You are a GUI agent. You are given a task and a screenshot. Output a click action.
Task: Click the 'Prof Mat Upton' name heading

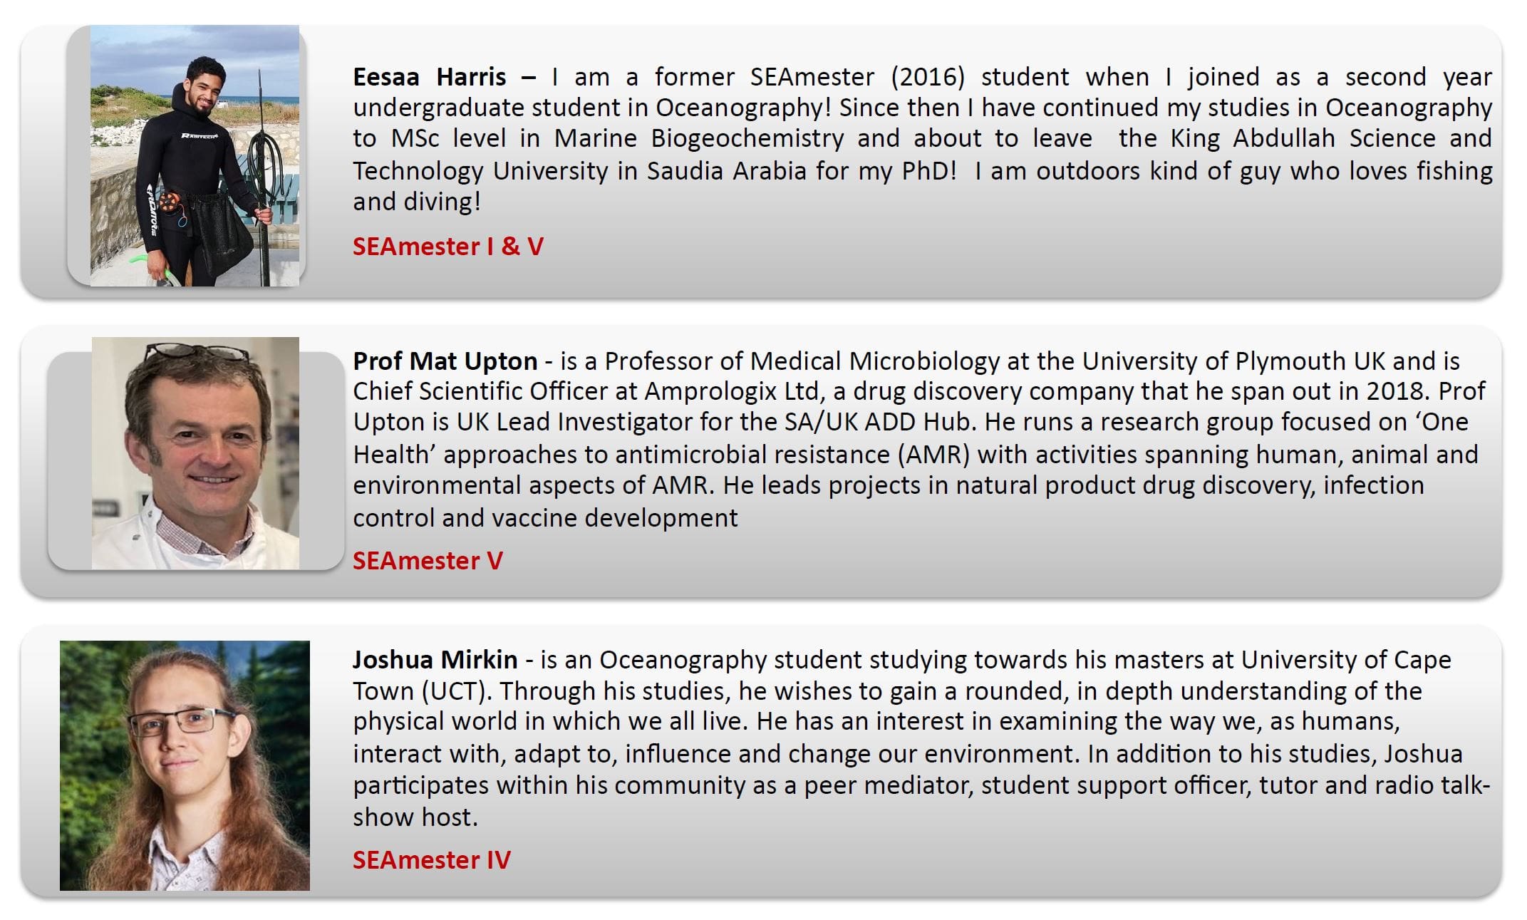pos(445,361)
